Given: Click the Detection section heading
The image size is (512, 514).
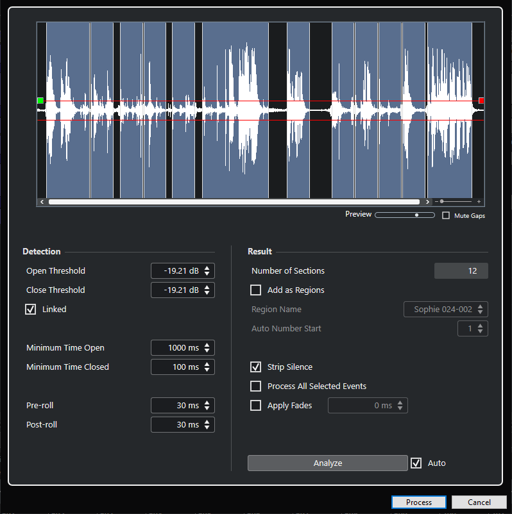Looking at the screenshot, I should (x=42, y=251).
